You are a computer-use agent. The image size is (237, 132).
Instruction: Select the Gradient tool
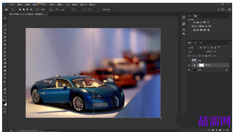point(5,63)
